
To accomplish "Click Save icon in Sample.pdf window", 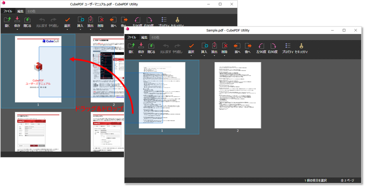I will tap(141, 45).
